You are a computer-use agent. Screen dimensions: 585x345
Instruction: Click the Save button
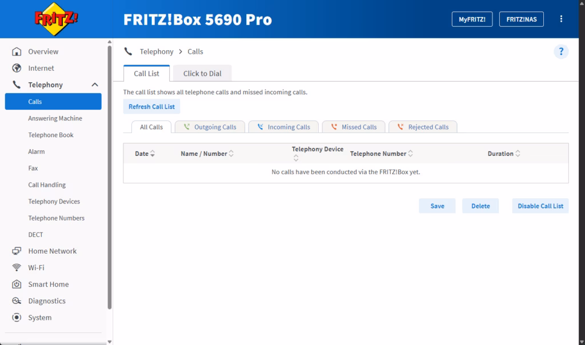[x=437, y=206]
